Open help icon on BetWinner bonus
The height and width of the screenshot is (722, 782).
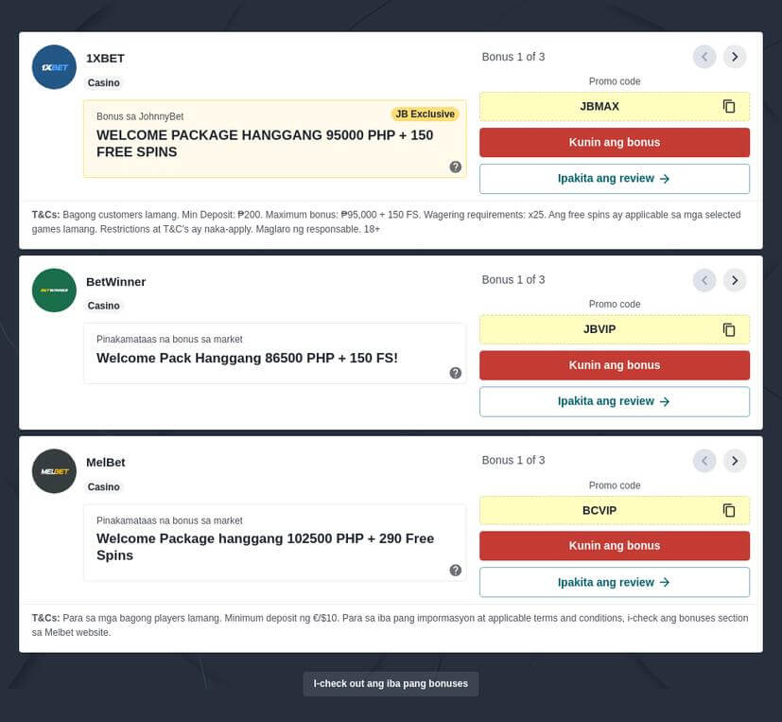coord(456,373)
